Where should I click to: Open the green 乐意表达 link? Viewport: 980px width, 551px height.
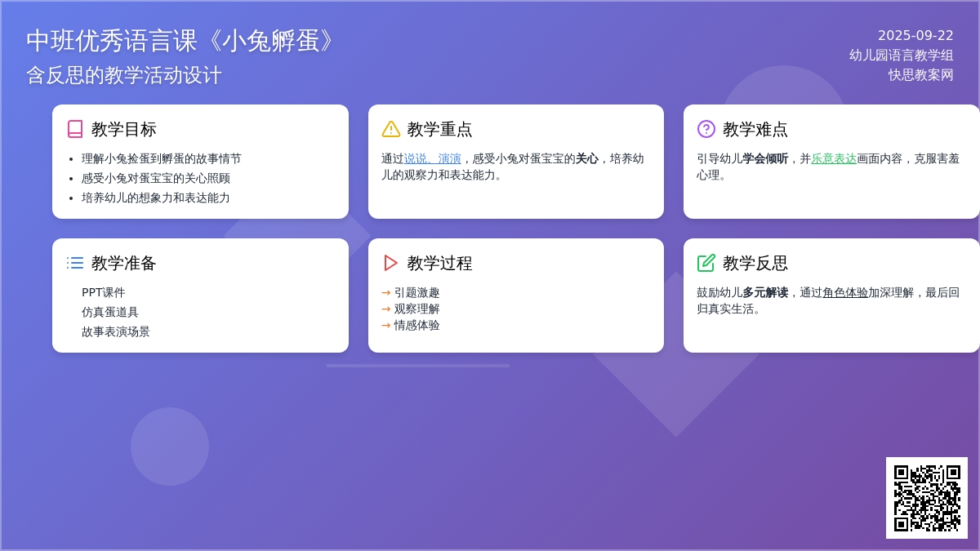834,158
